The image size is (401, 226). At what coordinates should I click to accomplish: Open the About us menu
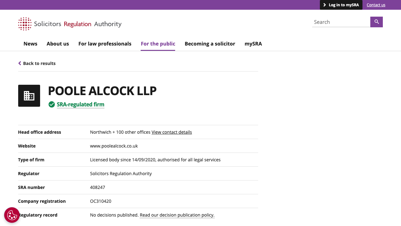pyautogui.click(x=58, y=44)
